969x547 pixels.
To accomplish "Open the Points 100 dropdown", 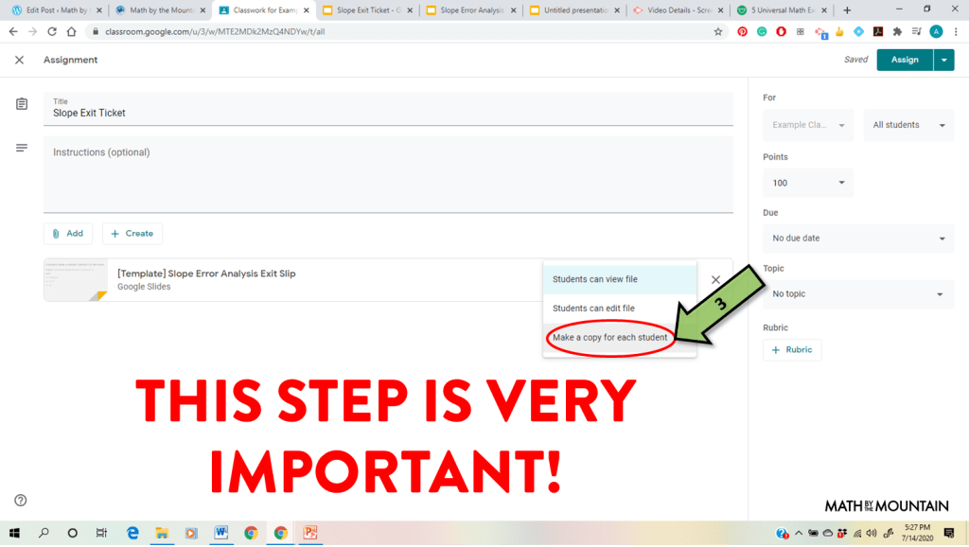I will coord(808,183).
